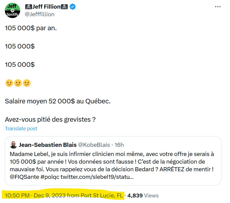
Task: Open Jeff Fillion's Spotify profile picture
Action: coord(12,10)
